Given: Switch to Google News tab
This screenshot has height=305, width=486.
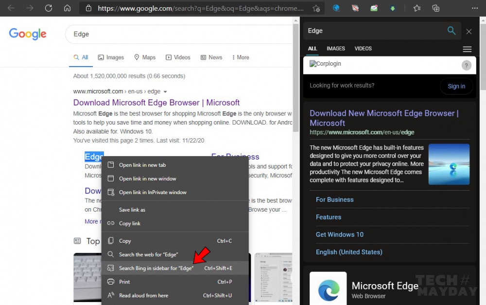Looking at the screenshot, I should (x=211, y=57).
